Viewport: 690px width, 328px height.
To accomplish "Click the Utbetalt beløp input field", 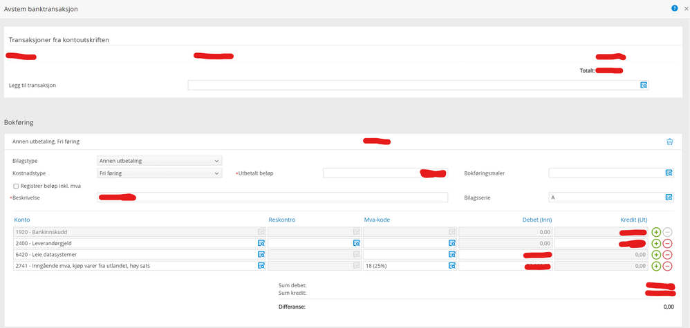I will click(x=385, y=173).
